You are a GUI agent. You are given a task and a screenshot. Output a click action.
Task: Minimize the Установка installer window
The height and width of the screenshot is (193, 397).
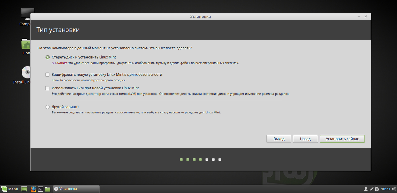pyautogui.click(x=359, y=16)
